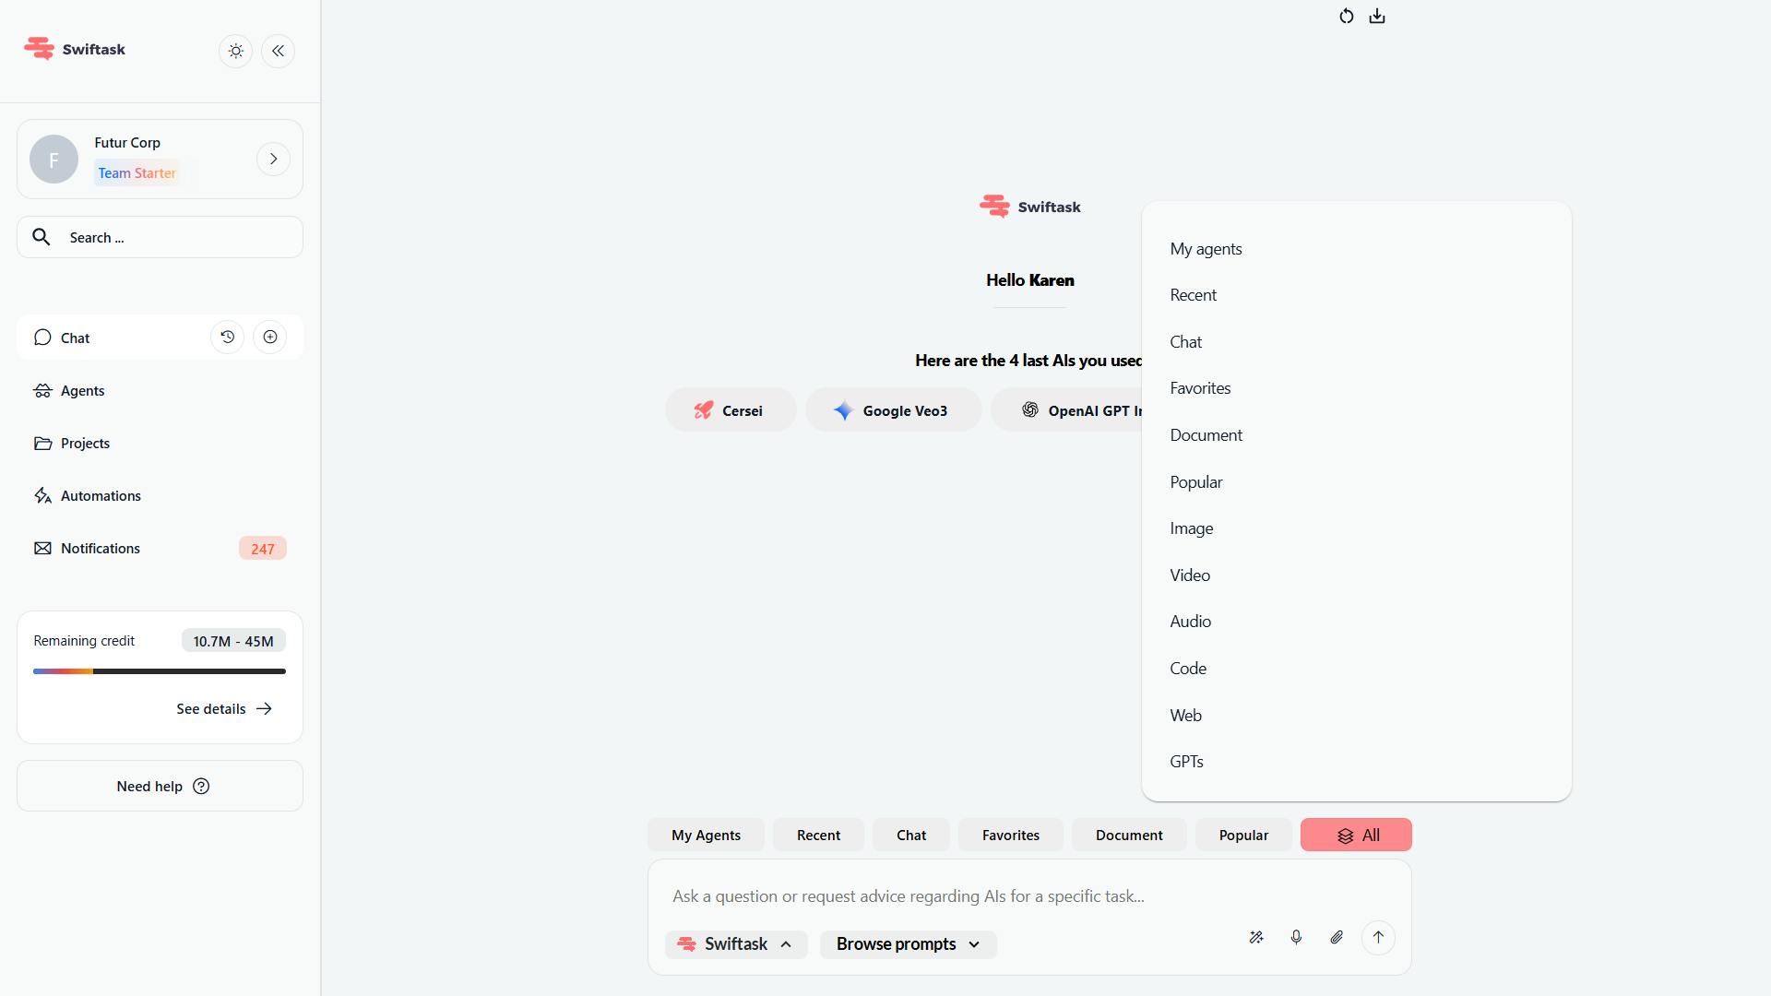Click the remaining credit progress bar
Screen dimensions: 1771x996
[x=160, y=671]
